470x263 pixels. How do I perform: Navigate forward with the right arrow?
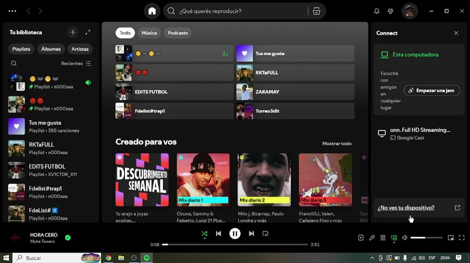click(40, 11)
